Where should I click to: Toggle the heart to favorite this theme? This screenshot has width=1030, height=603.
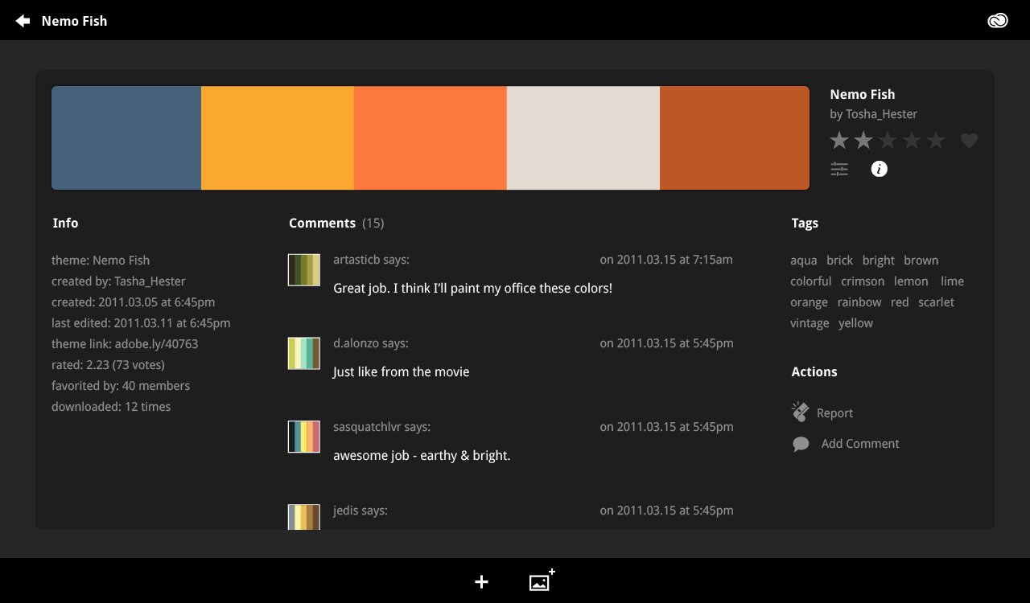[969, 140]
